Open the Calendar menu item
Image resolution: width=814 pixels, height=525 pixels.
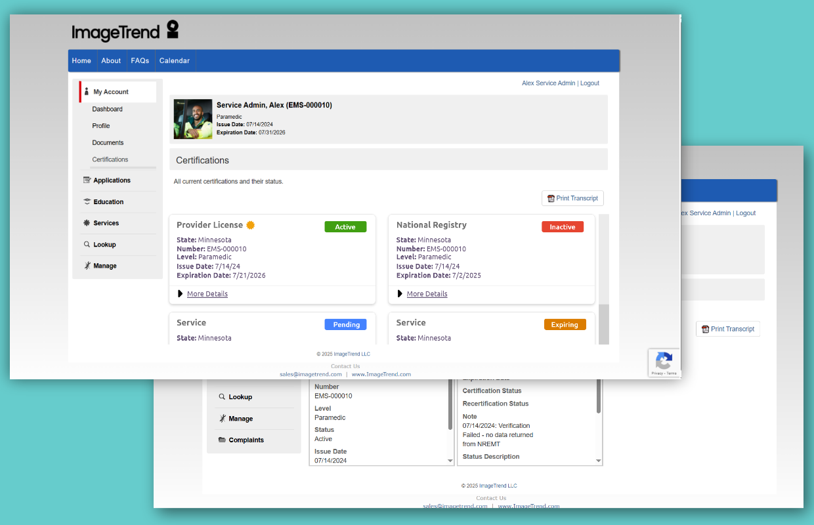tap(175, 60)
